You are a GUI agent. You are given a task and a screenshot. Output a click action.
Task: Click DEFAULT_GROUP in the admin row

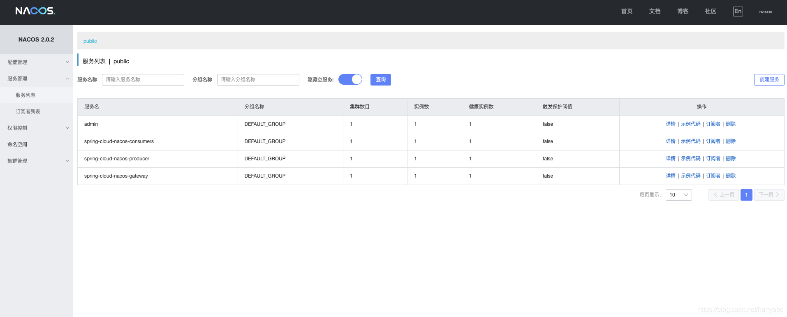[x=265, y=124]
